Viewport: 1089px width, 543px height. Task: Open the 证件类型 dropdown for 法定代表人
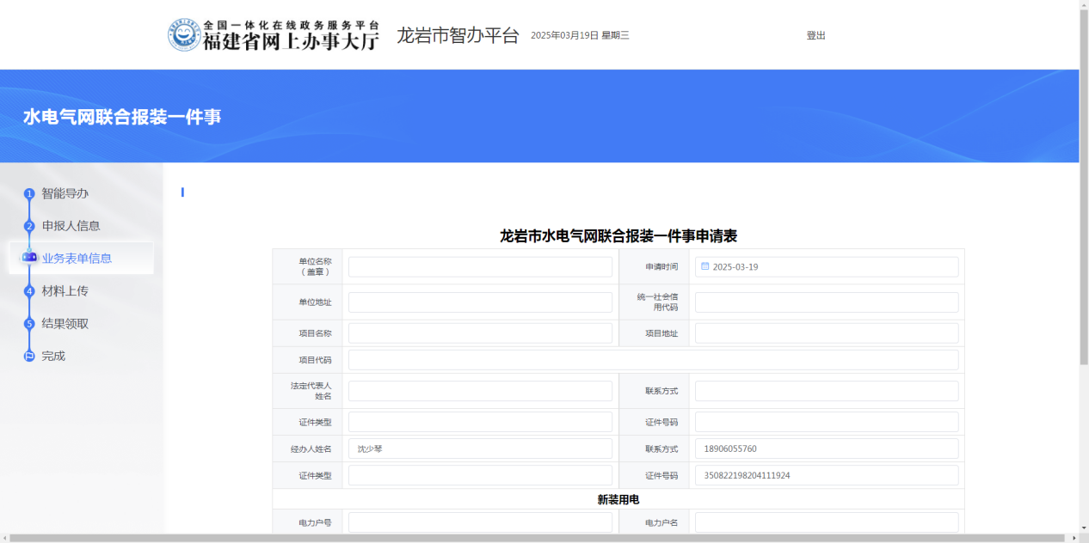pyautogui.click(x=480, y=422)
